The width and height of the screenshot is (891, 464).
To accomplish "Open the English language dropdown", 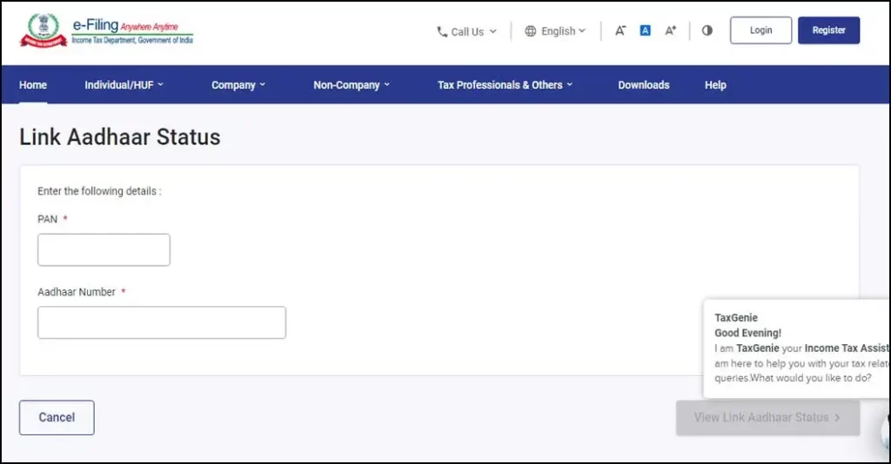I will tap(555, 31).
